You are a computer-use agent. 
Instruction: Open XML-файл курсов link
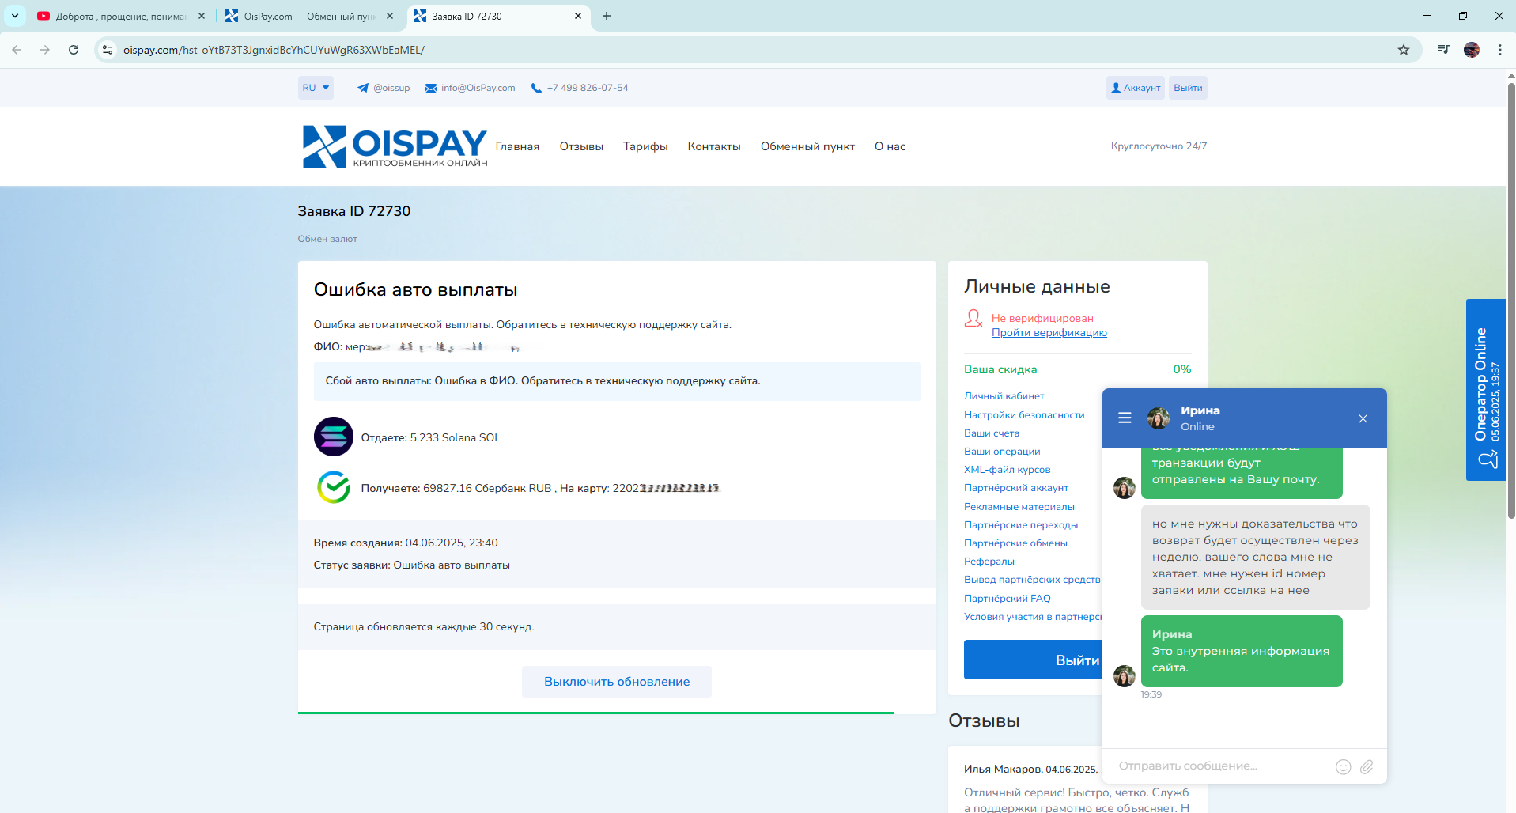coord(1008,470)
